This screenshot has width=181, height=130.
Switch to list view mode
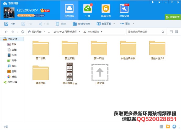point(177,32)
